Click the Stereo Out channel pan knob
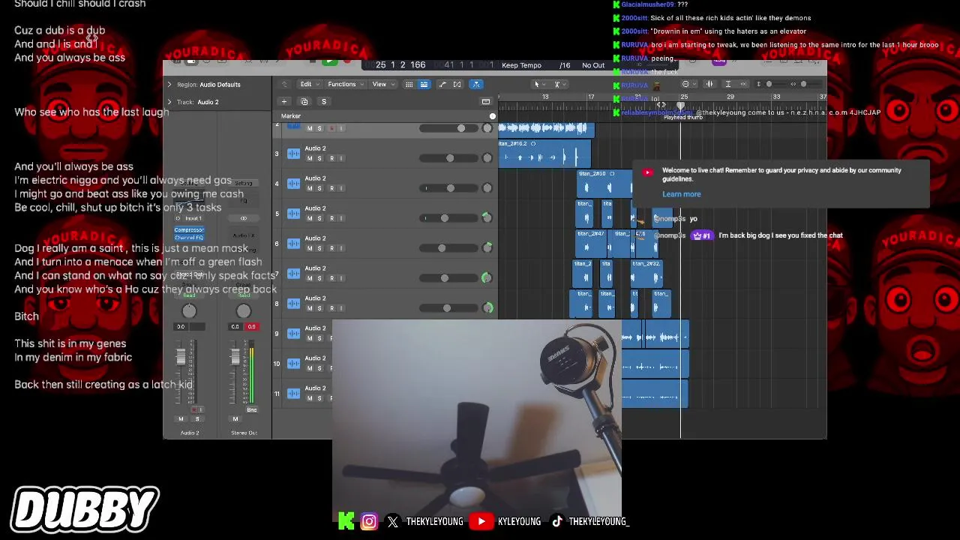 click(x=243, y=310)
